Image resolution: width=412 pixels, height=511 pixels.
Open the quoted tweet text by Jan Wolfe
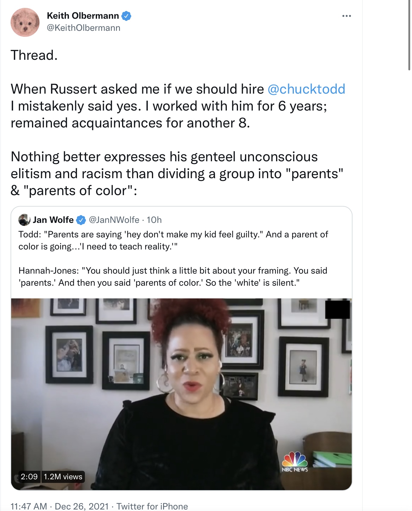click(173, 259)
